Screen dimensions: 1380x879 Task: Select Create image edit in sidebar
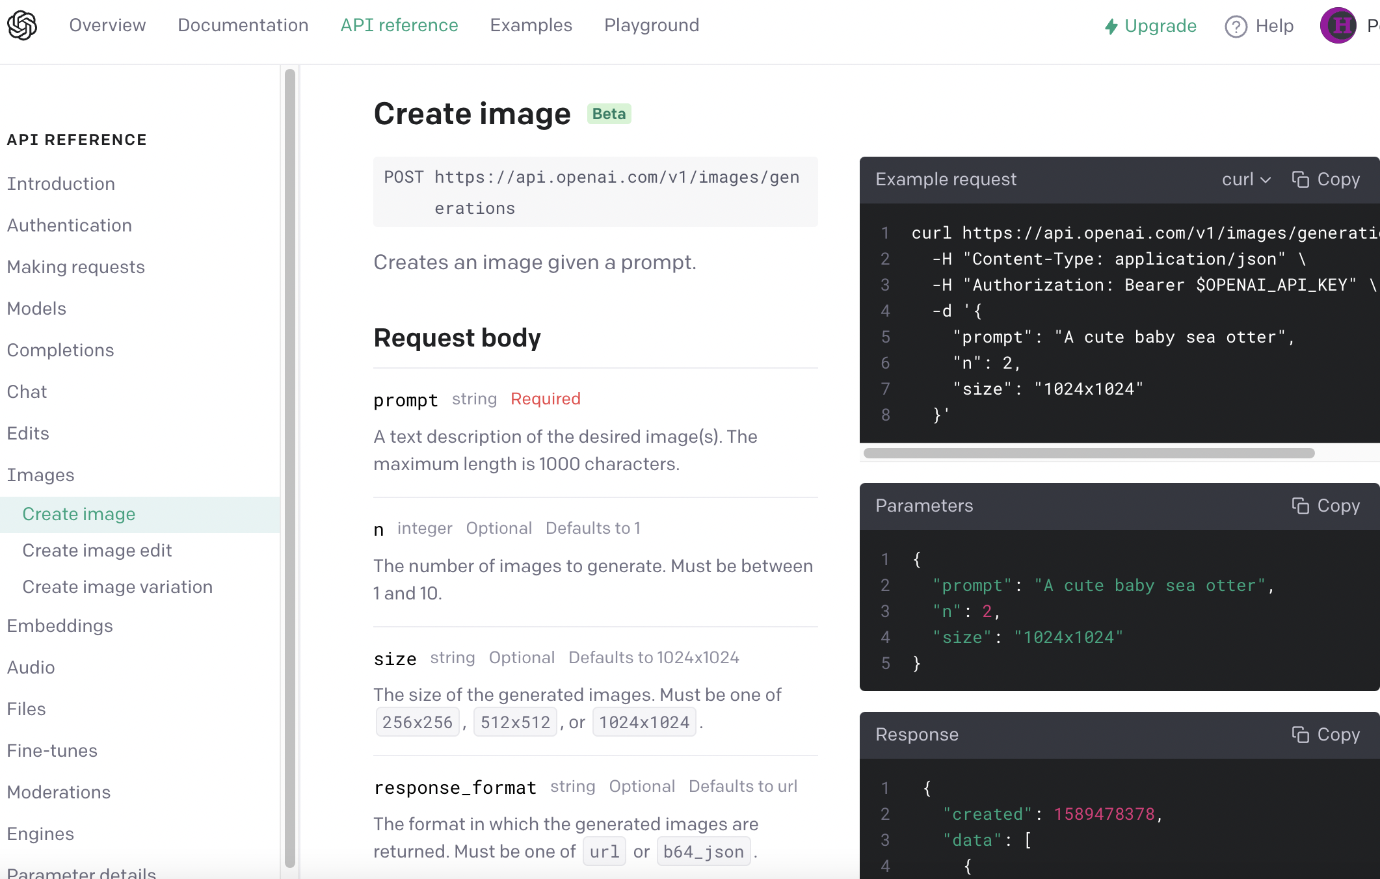pos(97,551)
